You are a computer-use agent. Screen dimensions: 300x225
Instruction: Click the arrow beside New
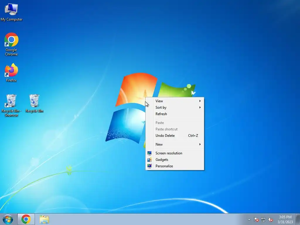coord(200,144)
